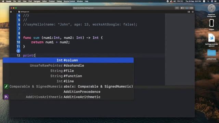The width and height of the screenshot is (219, 123).
Task: Open the Window menu
Action: [x=80, y=1]
